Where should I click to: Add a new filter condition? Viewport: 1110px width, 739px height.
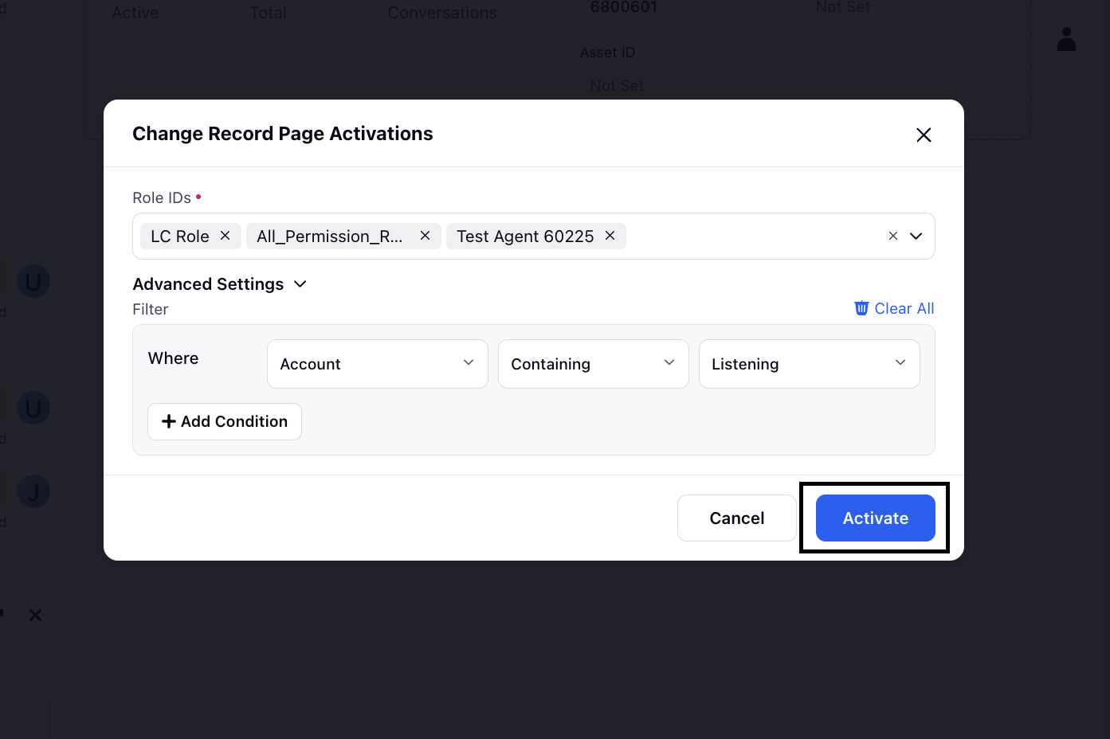coord(225,421)
